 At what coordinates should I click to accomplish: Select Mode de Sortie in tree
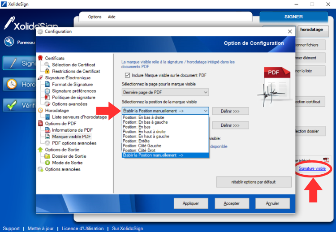point(67,163)
